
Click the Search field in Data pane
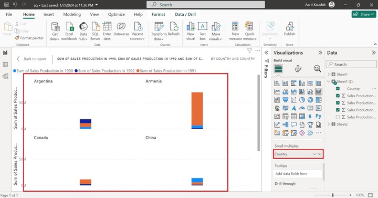351,65
